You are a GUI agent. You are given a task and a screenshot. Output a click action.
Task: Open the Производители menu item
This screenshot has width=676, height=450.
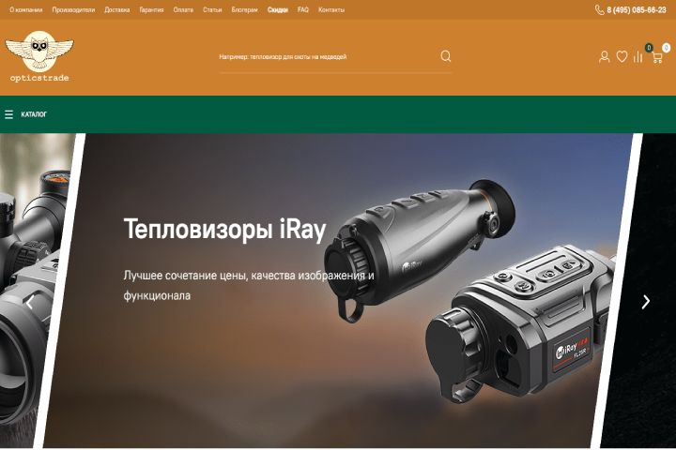(73, 9)
